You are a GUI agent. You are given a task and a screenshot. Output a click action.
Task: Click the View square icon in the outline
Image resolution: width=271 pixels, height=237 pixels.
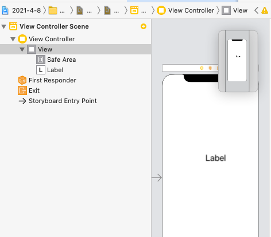[32, 49]
